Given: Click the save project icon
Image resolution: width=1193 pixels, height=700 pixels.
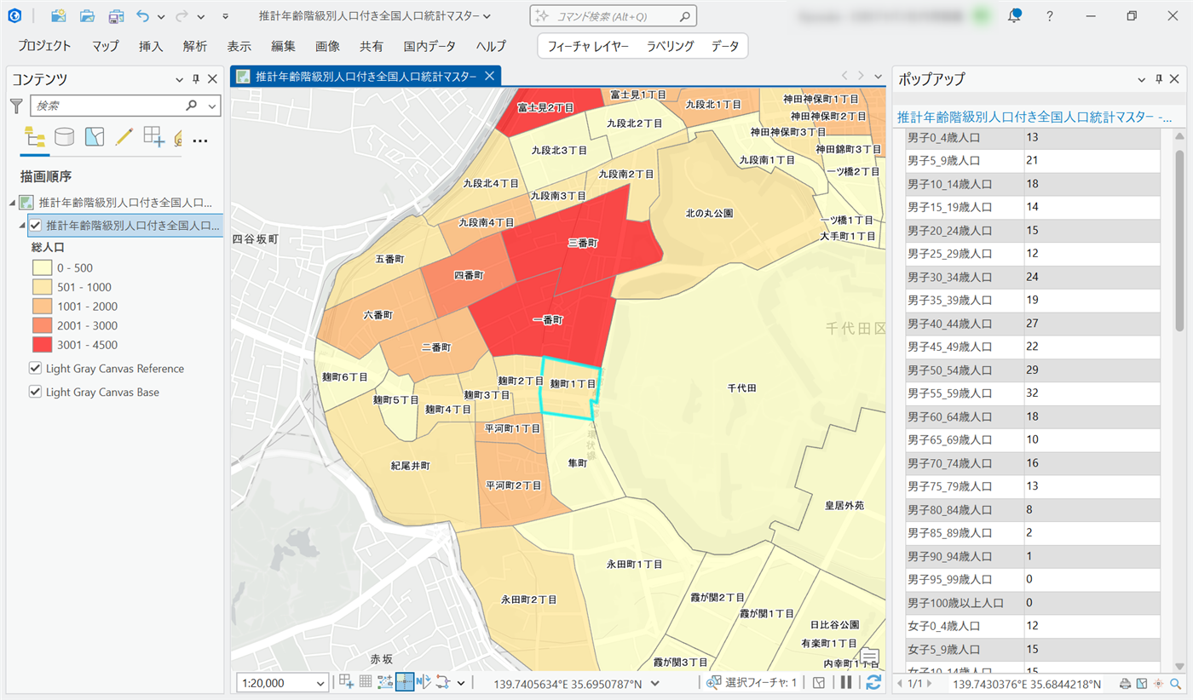Looking at the screenshot, I should click(116, 16).
